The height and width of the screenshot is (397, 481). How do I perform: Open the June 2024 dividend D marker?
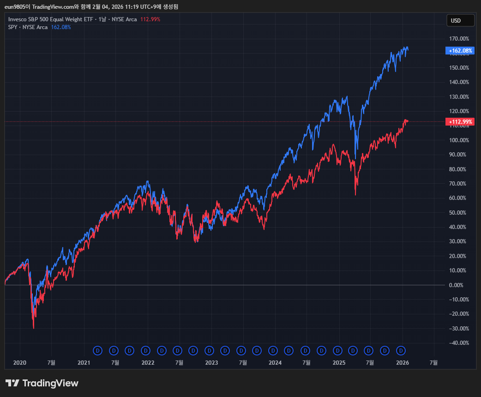click(305, 350)
